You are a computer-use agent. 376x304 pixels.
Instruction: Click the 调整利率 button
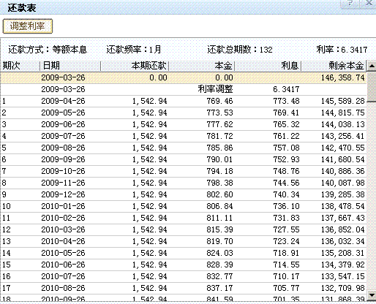coord(28,26)
